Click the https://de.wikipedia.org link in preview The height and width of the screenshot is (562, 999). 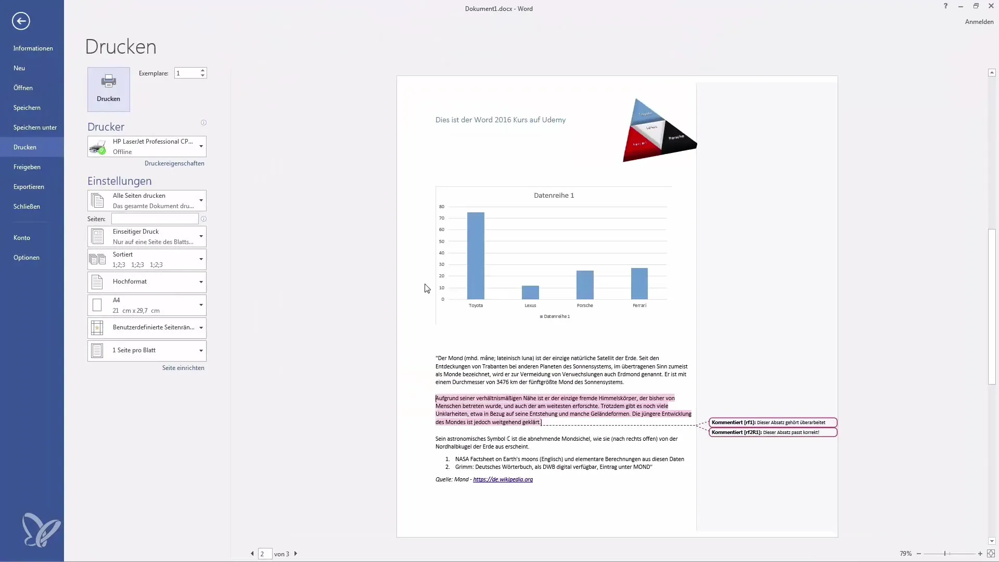click(x=503, y=480)
